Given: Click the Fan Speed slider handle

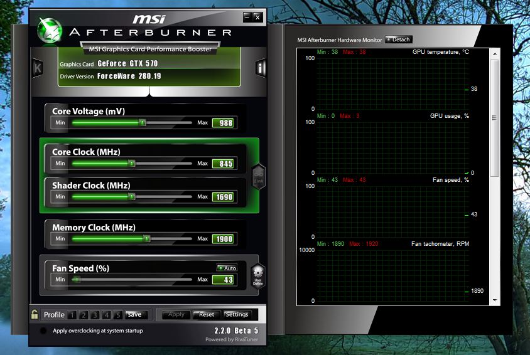Looking at the screenshot, I should [x=77, y=279].
